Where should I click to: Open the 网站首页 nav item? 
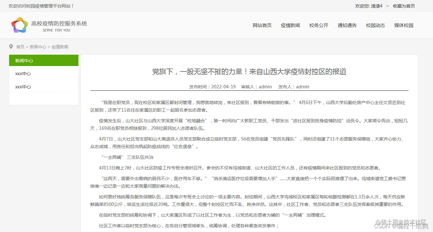click(x=262, y=25)
